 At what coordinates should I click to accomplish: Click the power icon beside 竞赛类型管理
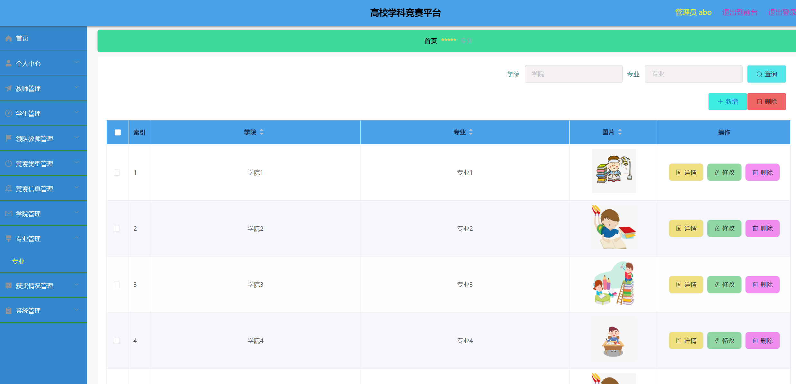9,163
